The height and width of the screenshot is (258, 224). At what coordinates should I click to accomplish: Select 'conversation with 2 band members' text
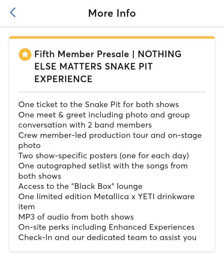85,125
